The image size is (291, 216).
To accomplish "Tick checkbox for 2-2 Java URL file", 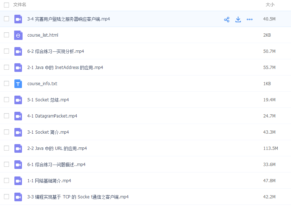I will click(x=6, y=148).
